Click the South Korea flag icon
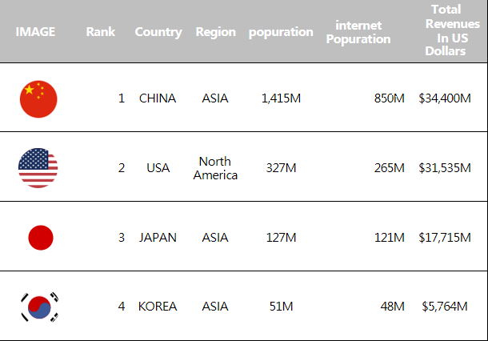Screen dimensions: 488x341 pos(39,307)
